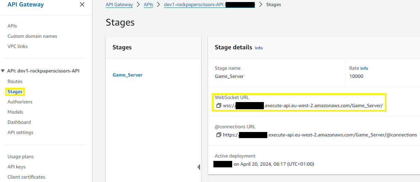Click APIs in the sidebar
The image size is (420, 182).
click(x=12, y=26)
